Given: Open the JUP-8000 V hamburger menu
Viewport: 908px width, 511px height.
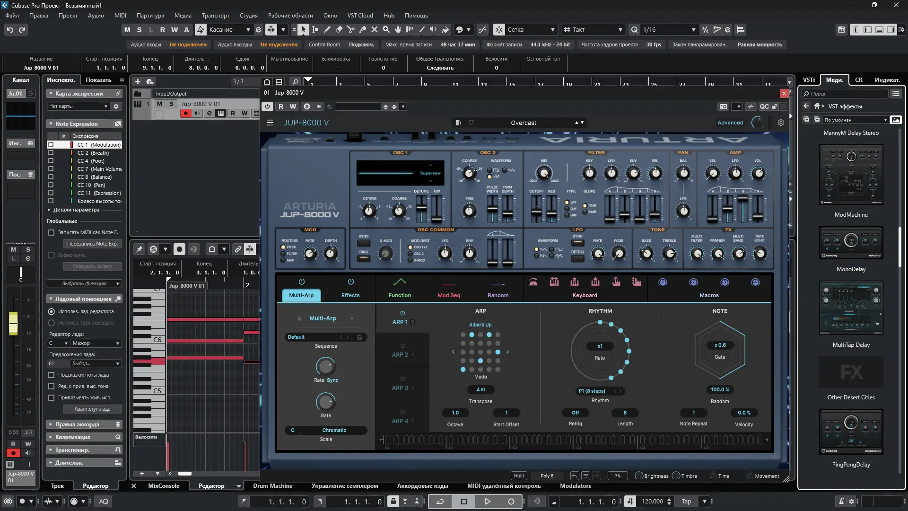Looking at the screenshot, I should 270,123.
